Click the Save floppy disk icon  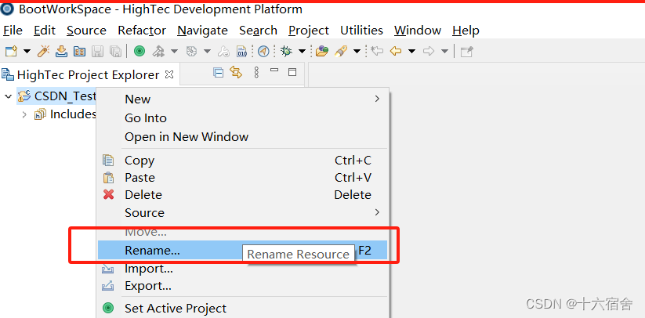click(97, 52)
